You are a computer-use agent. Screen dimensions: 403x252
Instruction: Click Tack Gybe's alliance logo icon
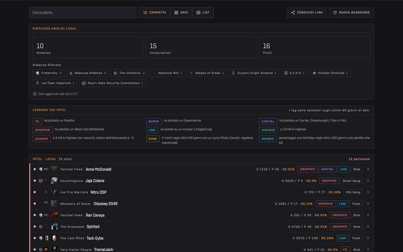click(x=41, y=238)
